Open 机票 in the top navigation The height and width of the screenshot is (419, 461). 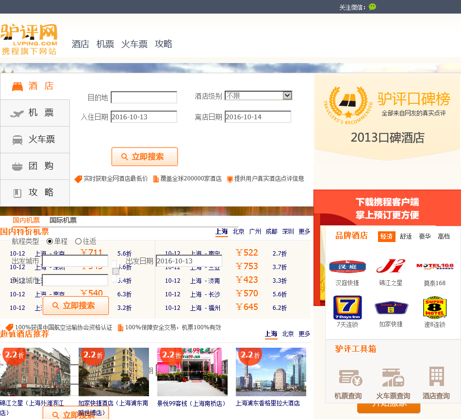(x=105, y=44)
